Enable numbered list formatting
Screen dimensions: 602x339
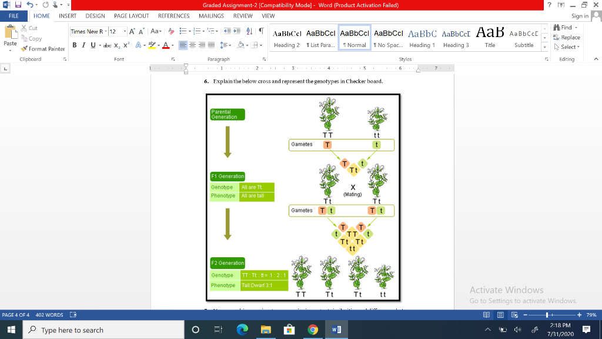pos(197,32)
